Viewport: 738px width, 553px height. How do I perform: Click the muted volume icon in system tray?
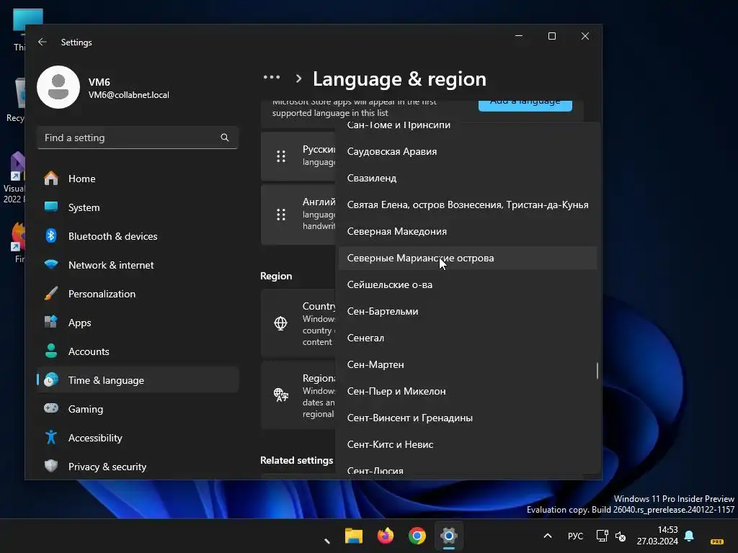(x=621, y=536)
